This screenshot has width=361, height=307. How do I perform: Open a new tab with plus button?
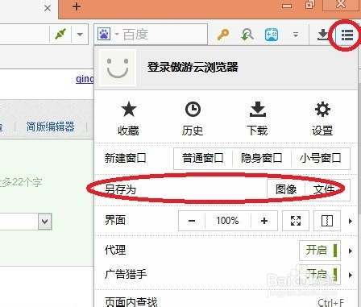[77, 6]
